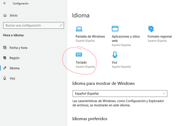Image resolution: width=191 pixels, height=126 pixels.
Task: Click the Aplicaciones y sitios web icon
Action: pyautogui.click(x=115, y=29)
